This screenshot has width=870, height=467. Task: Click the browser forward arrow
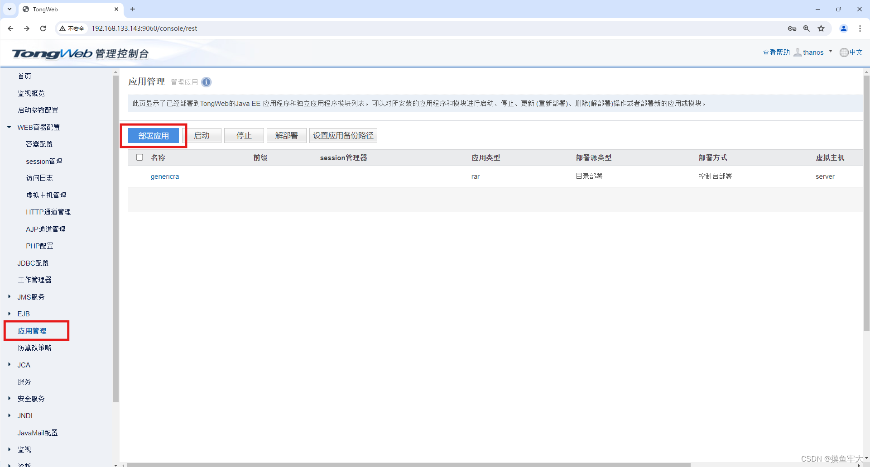(27, 29)
